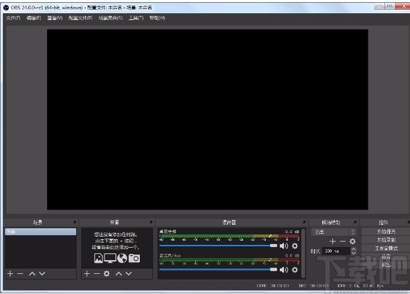The width and height of the screenshot is (410, 294).
Task: Click the OBS logo in the title bar
Action: tap(6, 8)
